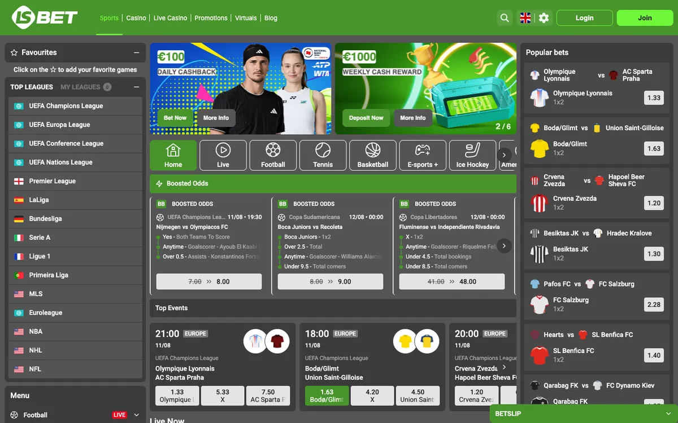Collapse the Top Leagues panel

[136, 87]
